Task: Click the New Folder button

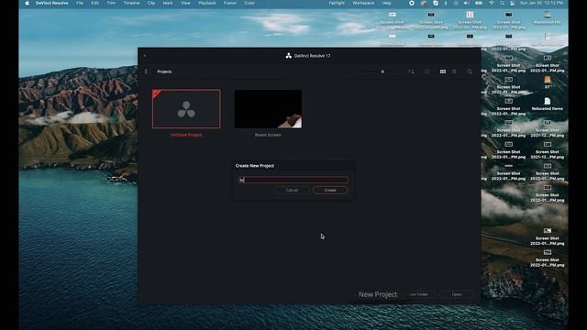Action: 419,294
